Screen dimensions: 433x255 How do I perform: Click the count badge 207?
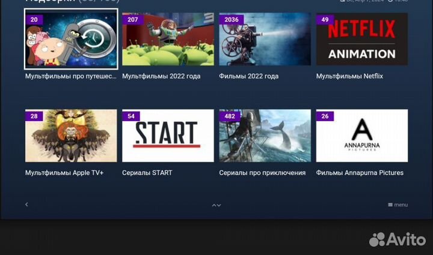132,20
